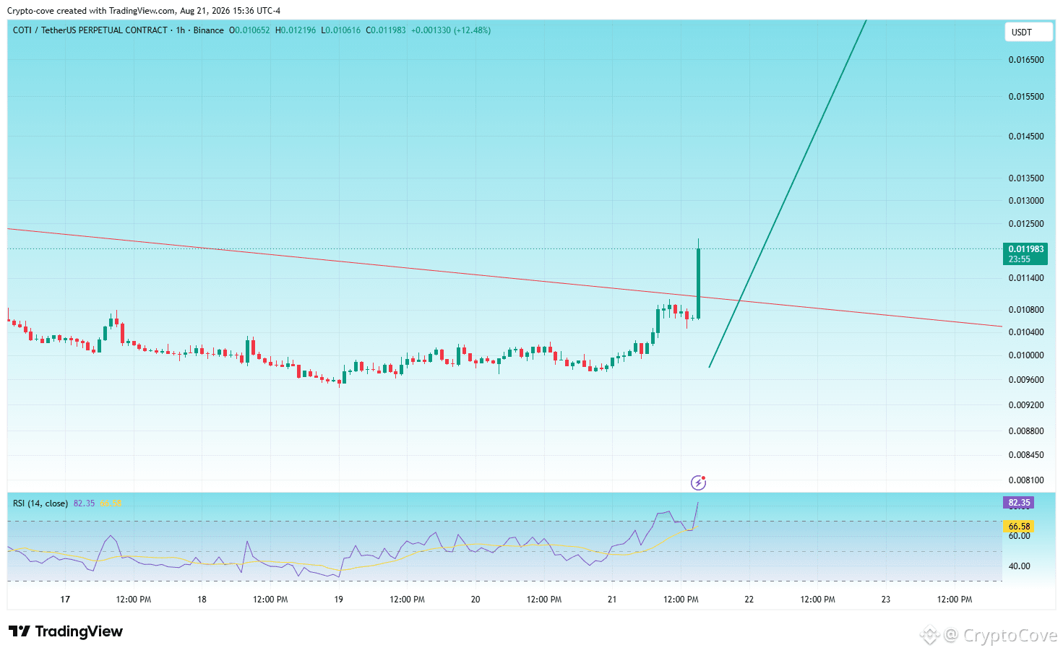
Task: Click the yellow 66.58 value in RSI legend
Action: point(111,503)
